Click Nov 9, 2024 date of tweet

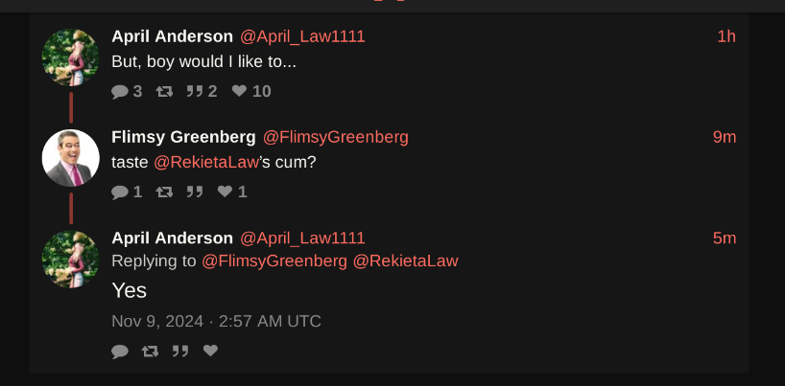click(x=157, y=321)
